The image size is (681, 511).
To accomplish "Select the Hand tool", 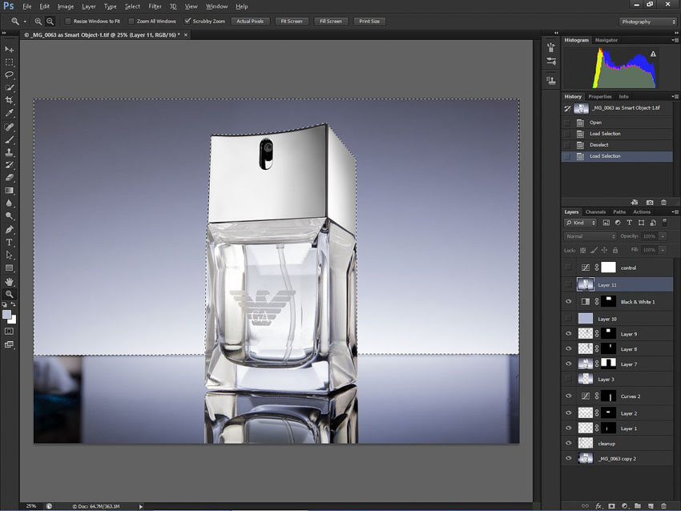I will point(9,282).
